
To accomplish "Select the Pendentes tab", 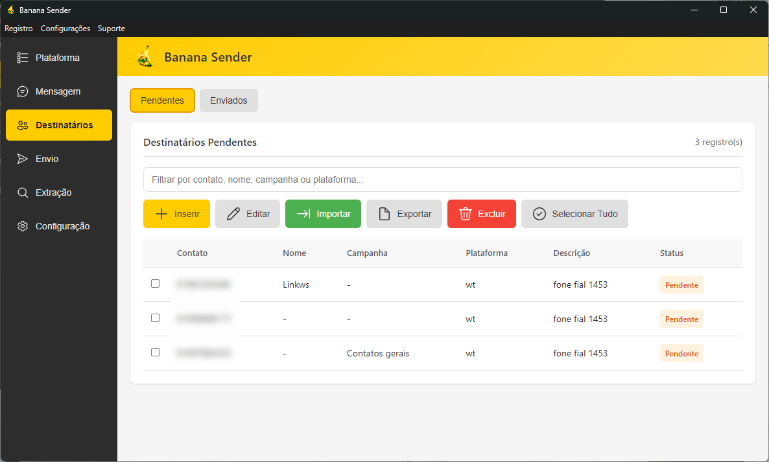I will point(162,100).
